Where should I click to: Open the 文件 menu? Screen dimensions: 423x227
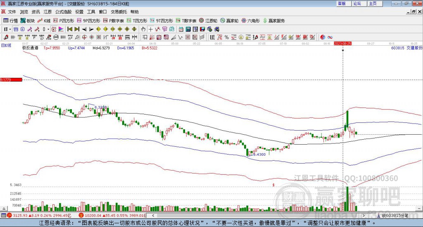click(x=12, y=12)
